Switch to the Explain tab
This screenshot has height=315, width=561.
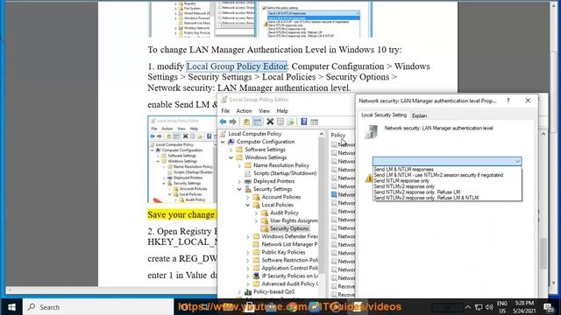point(419,115)
